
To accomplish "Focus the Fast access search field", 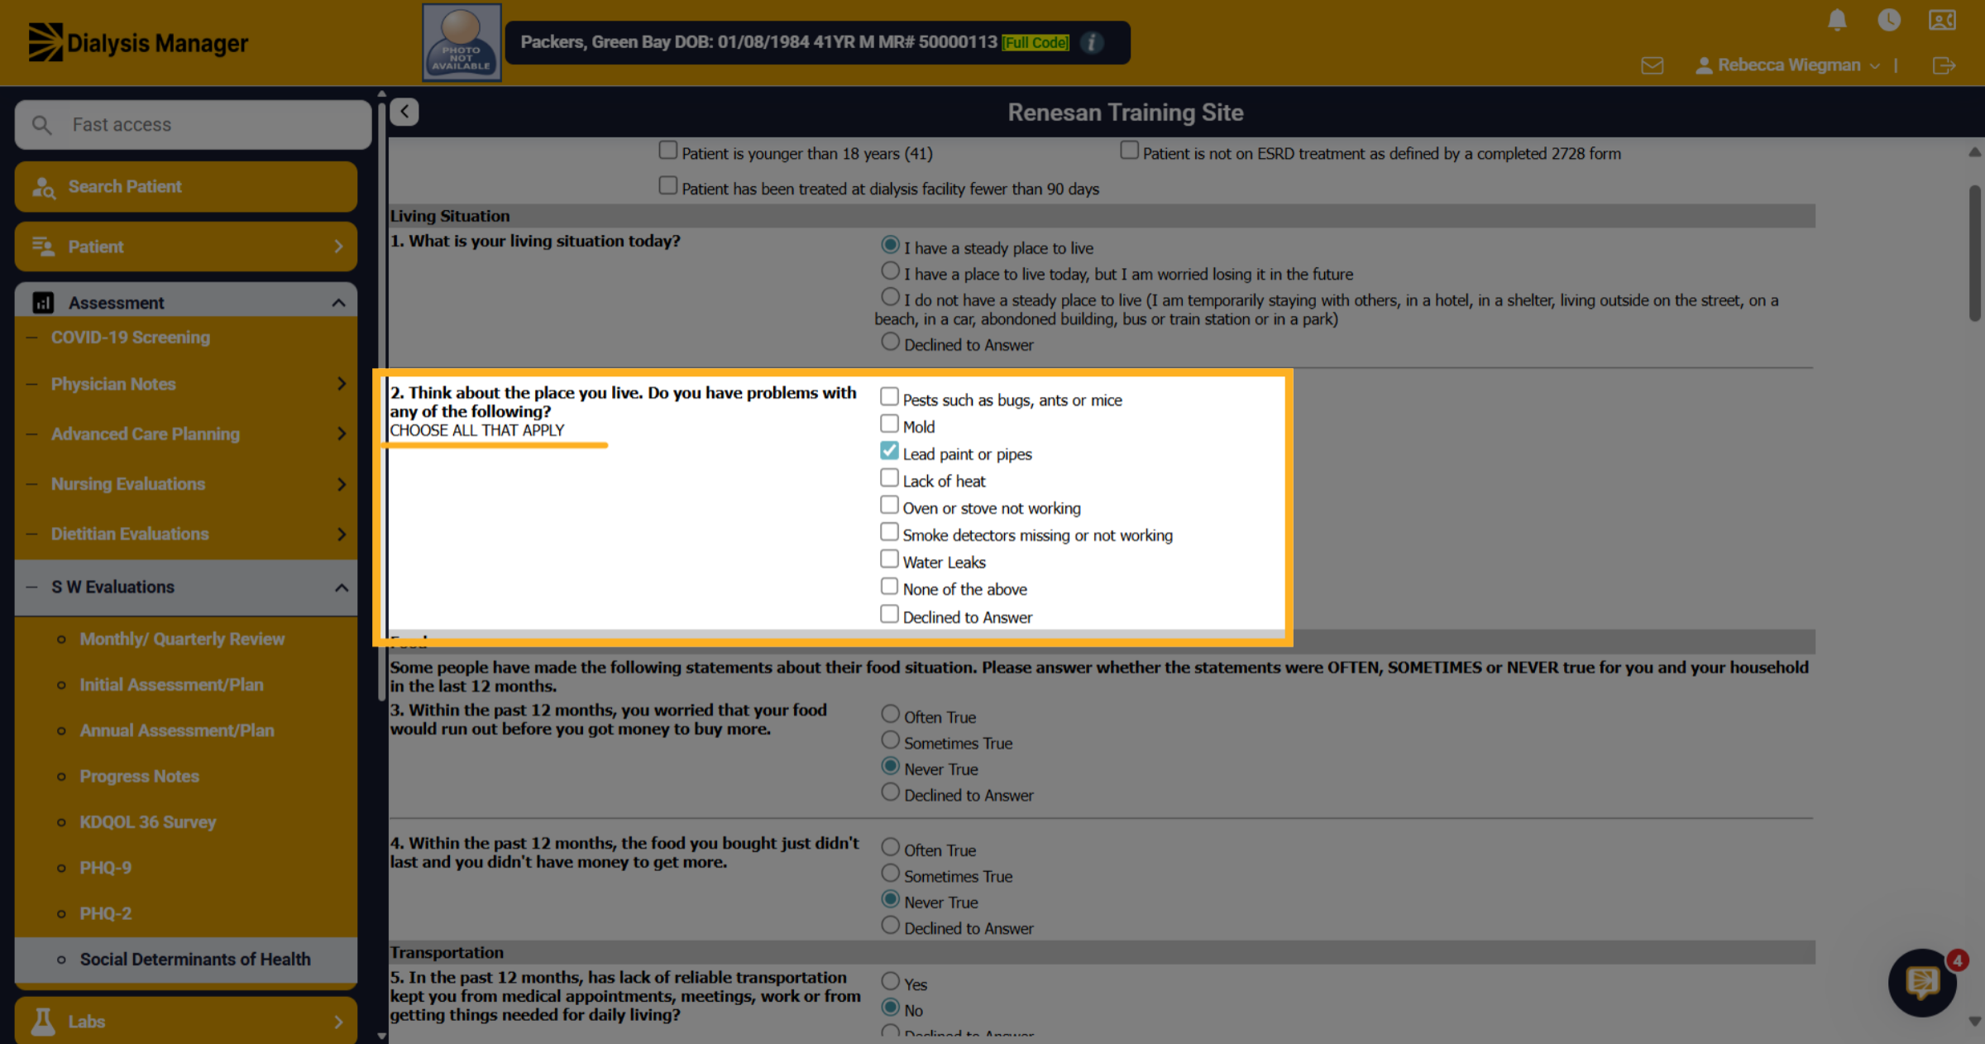I will 193,125.
